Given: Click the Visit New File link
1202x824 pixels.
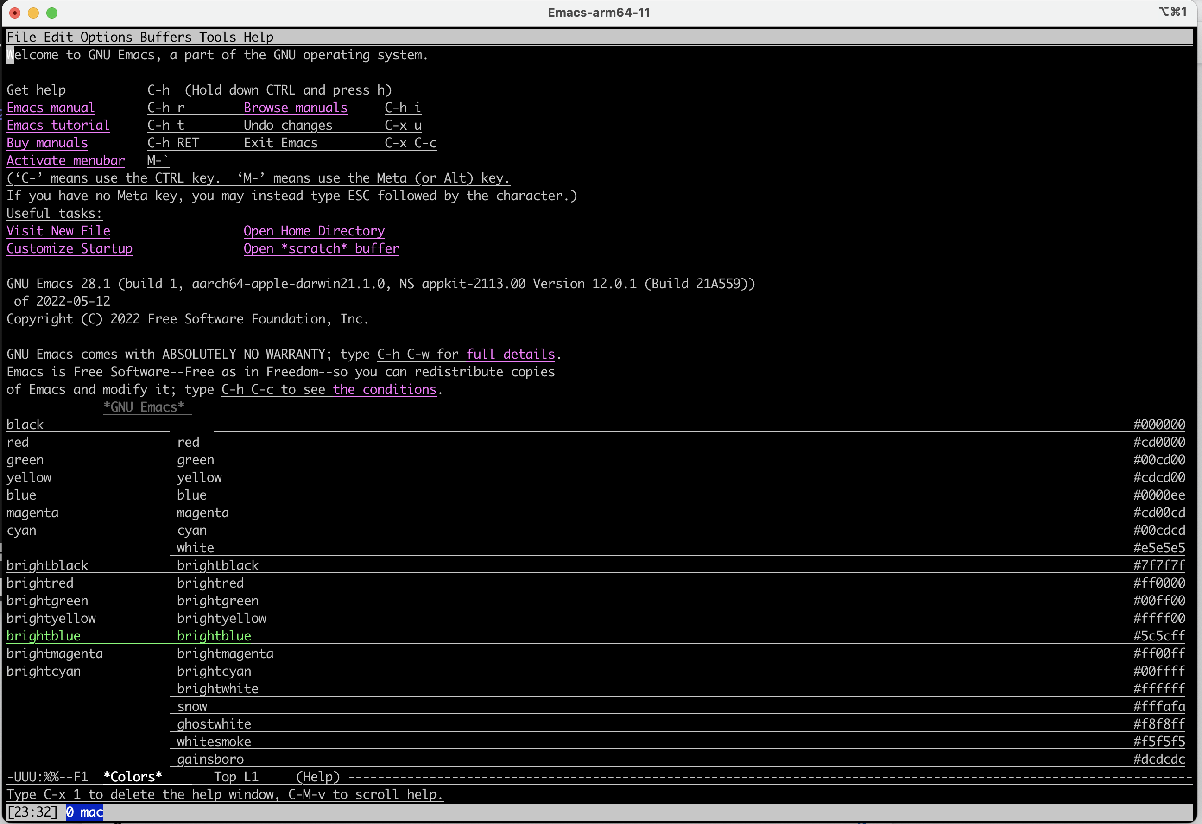Looking at the screenshot, I should click(58, 231).
